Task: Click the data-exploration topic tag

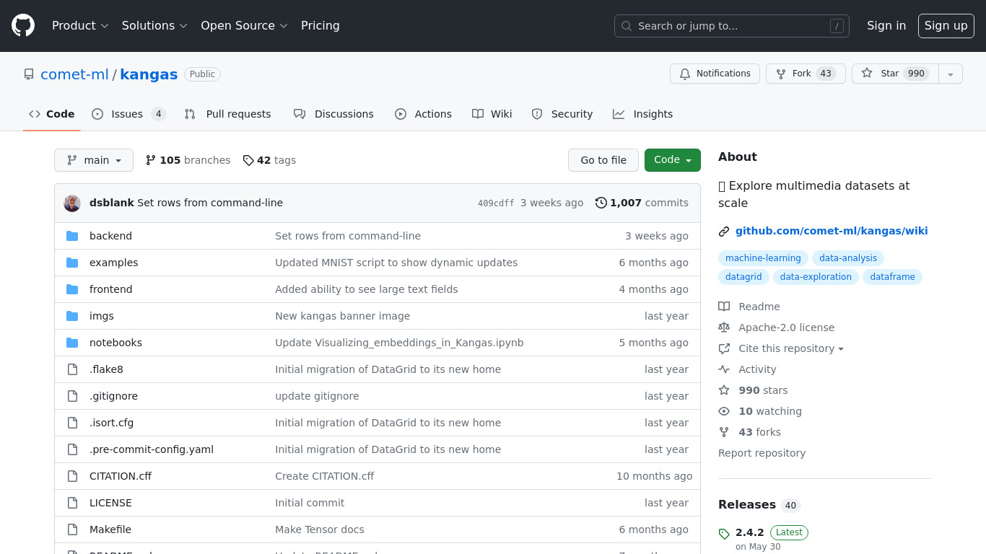Action: click(816, 277)
